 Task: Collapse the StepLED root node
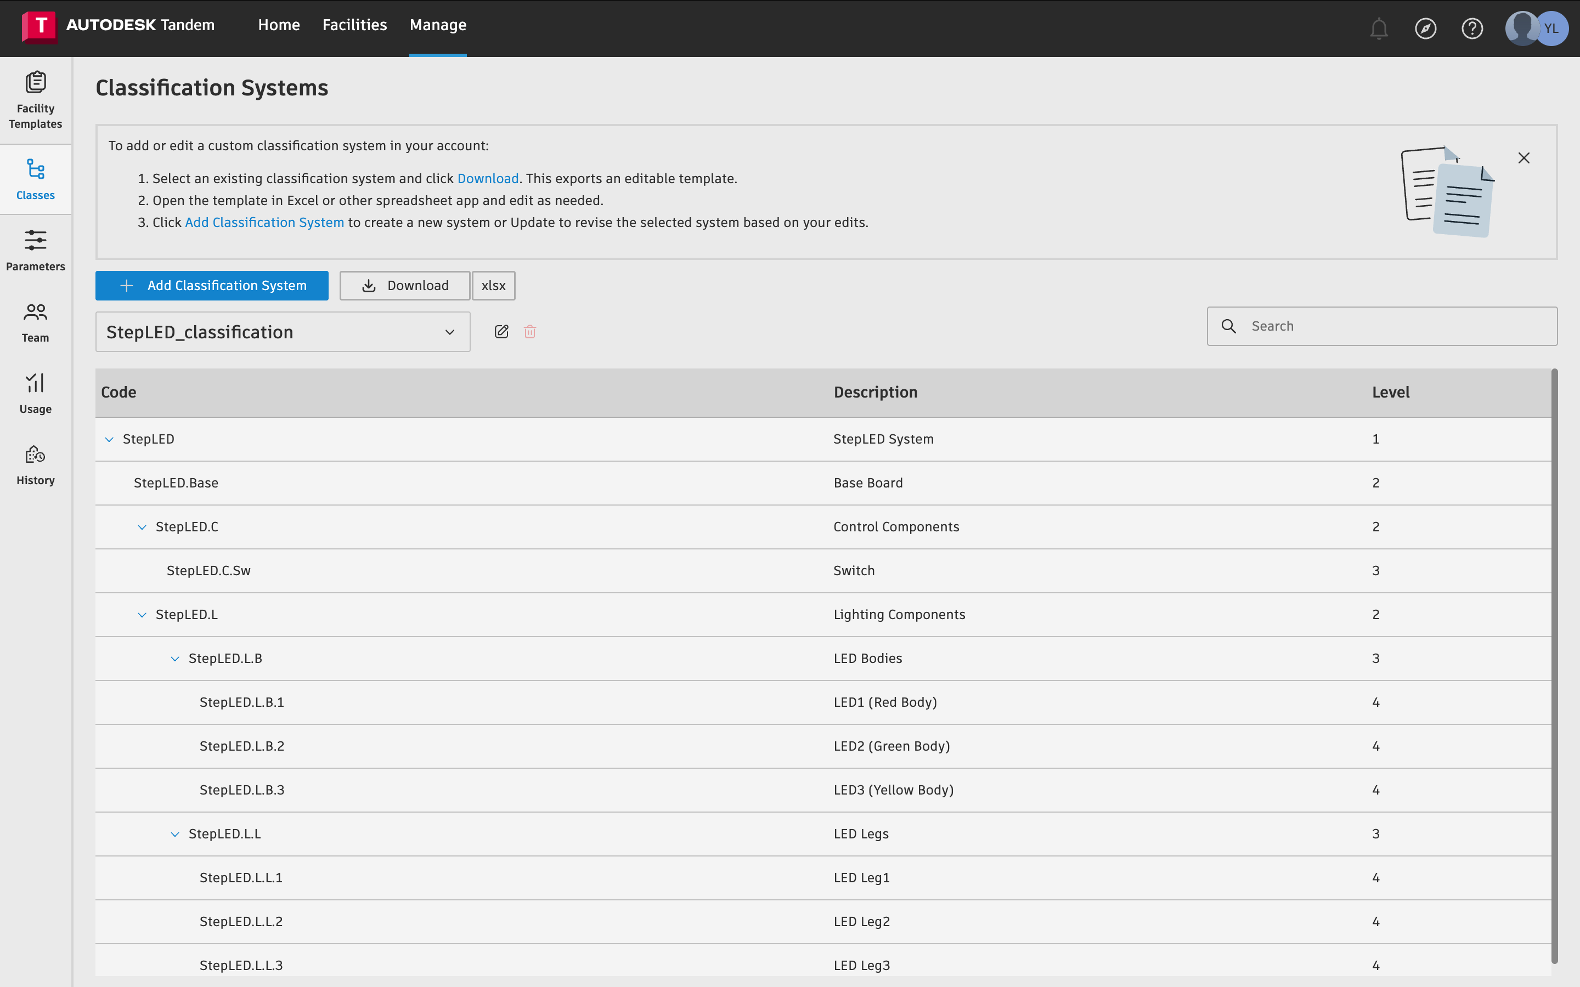[x=109, y=439]
